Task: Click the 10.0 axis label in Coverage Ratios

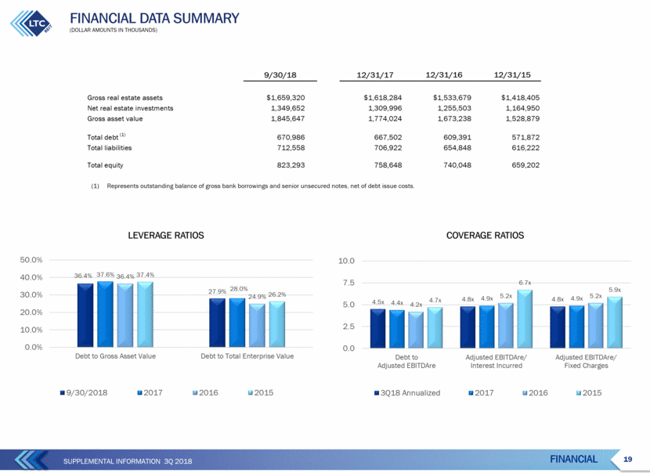Action: [x=347, y=261]
